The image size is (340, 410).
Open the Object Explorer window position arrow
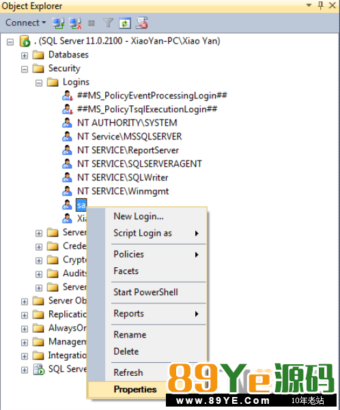point(309,5)
